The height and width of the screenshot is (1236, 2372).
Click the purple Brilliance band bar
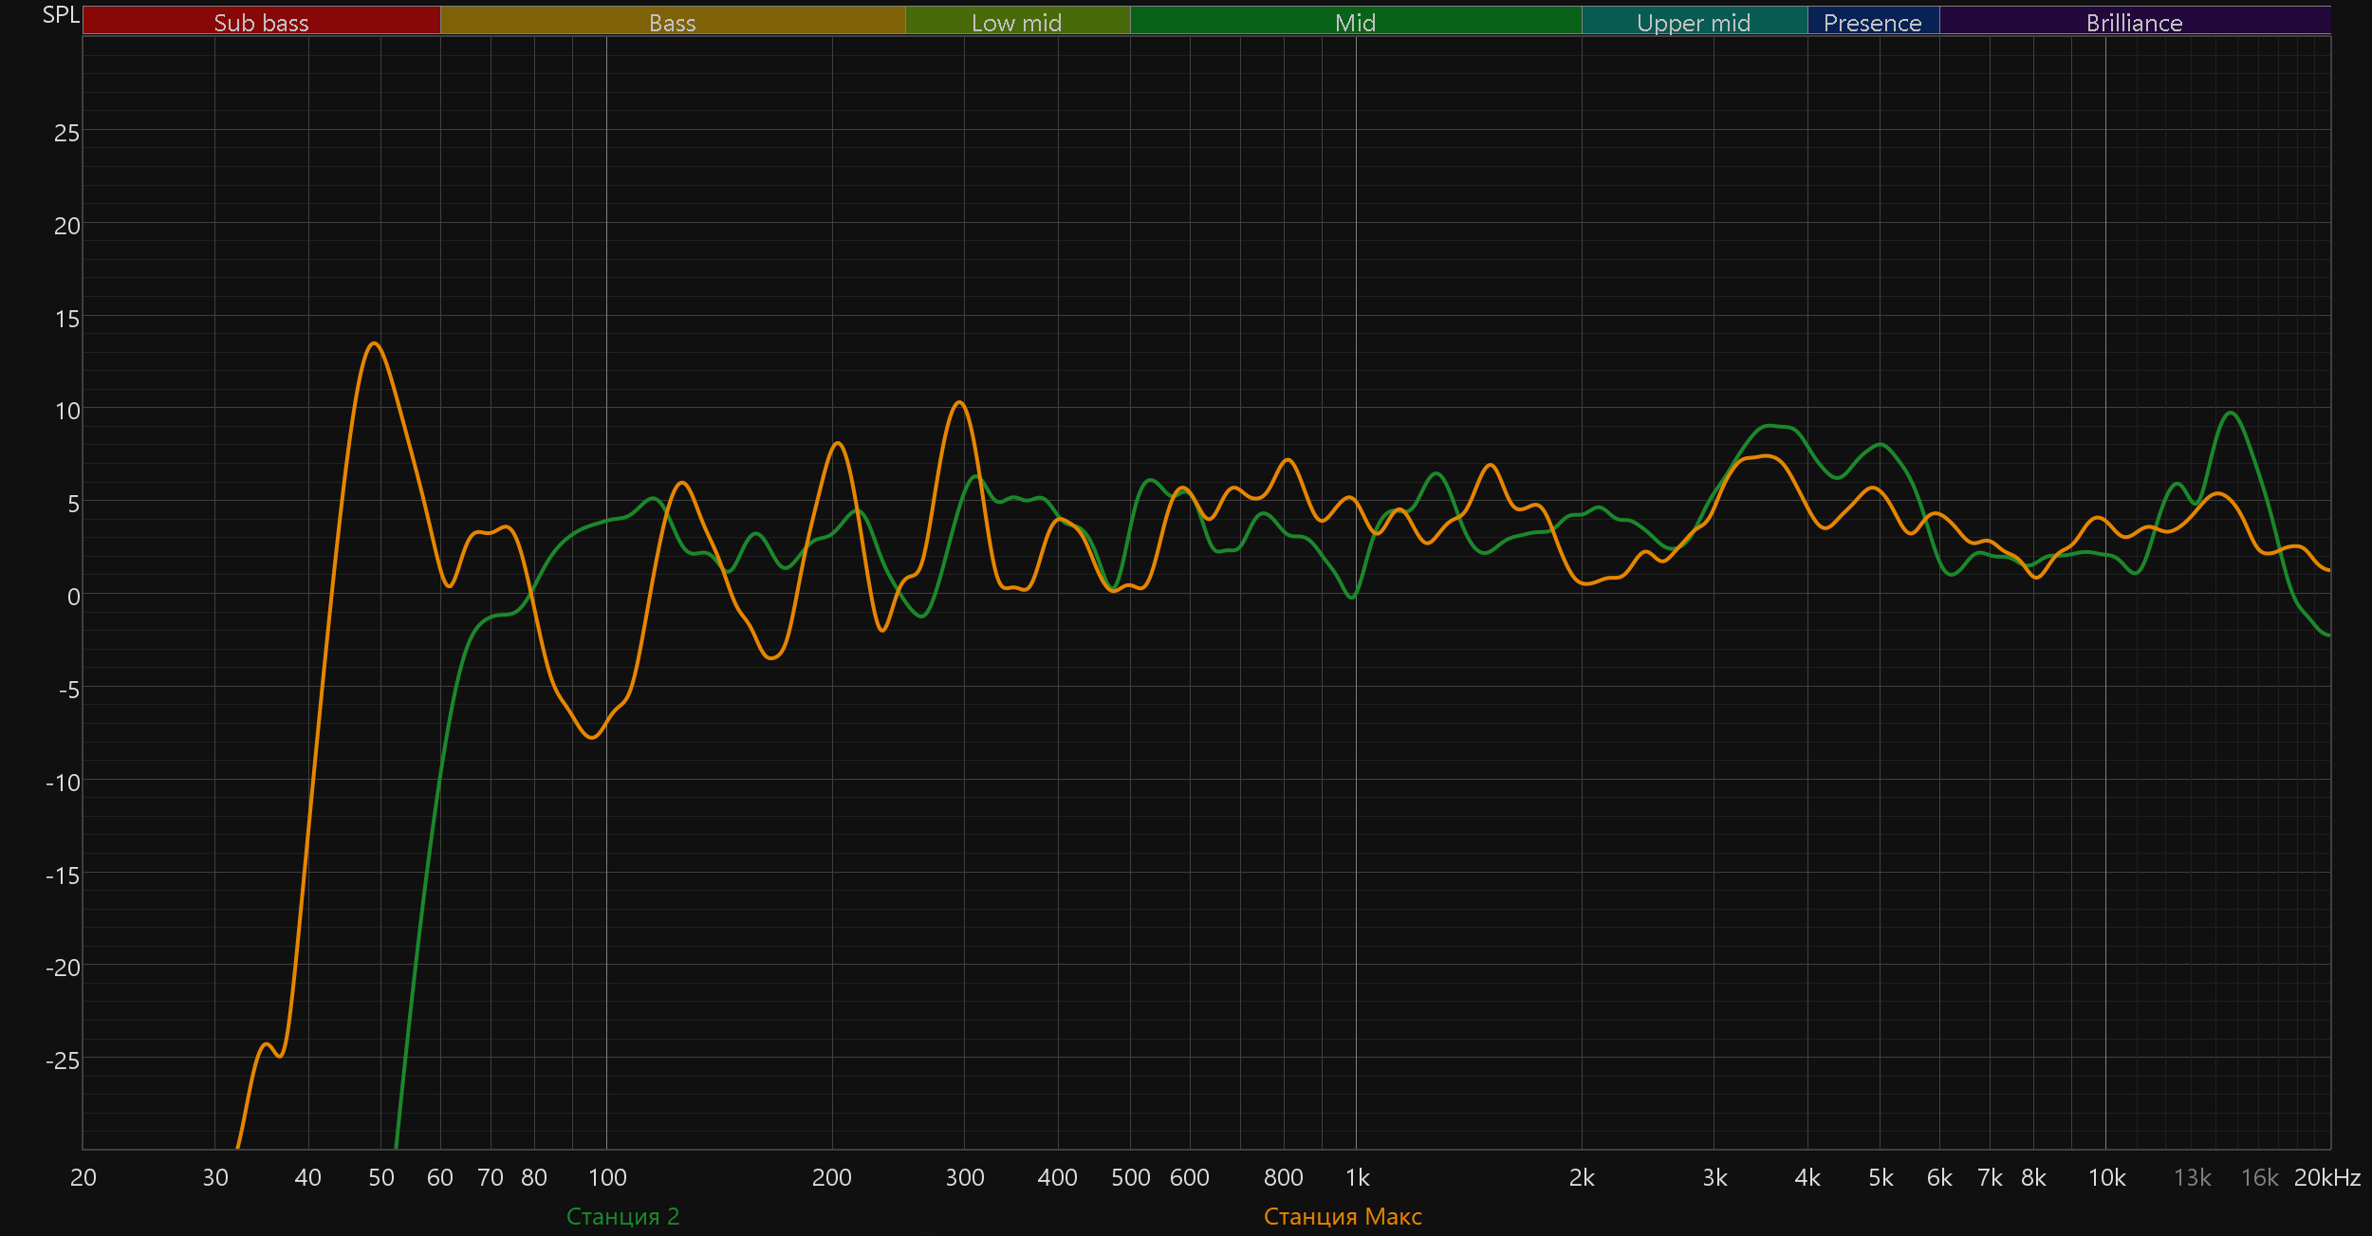pos(2134,22)
